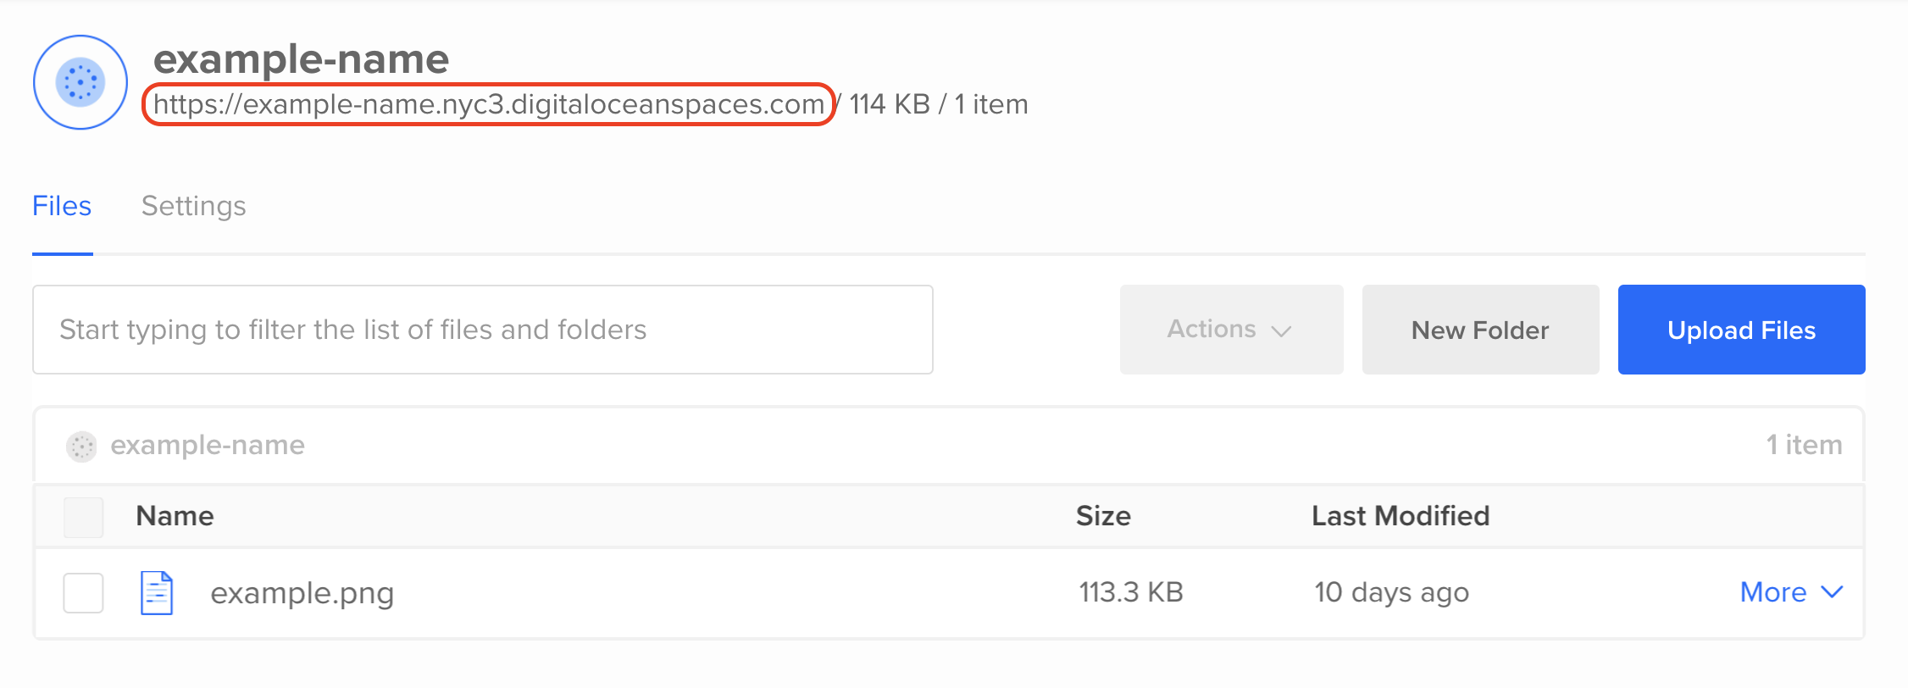This screenshot has width=1908, height=688.
Task: Open the Space URL endpoint link
Action: pos(489,104)
